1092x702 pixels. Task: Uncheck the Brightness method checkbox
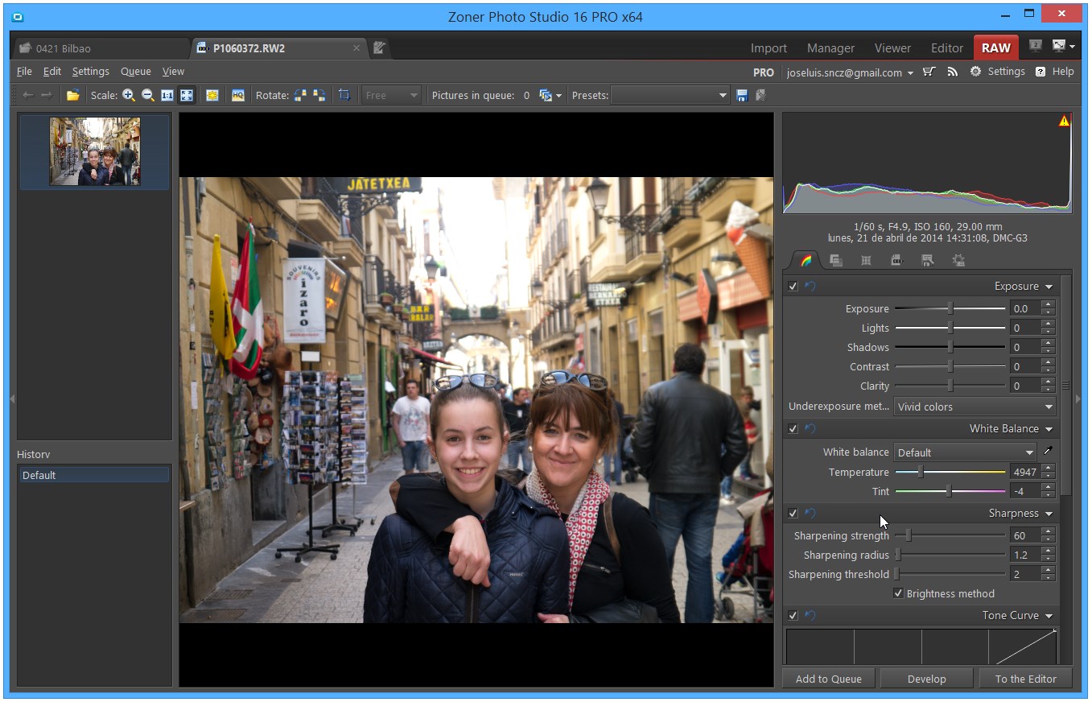click(898, 593)
